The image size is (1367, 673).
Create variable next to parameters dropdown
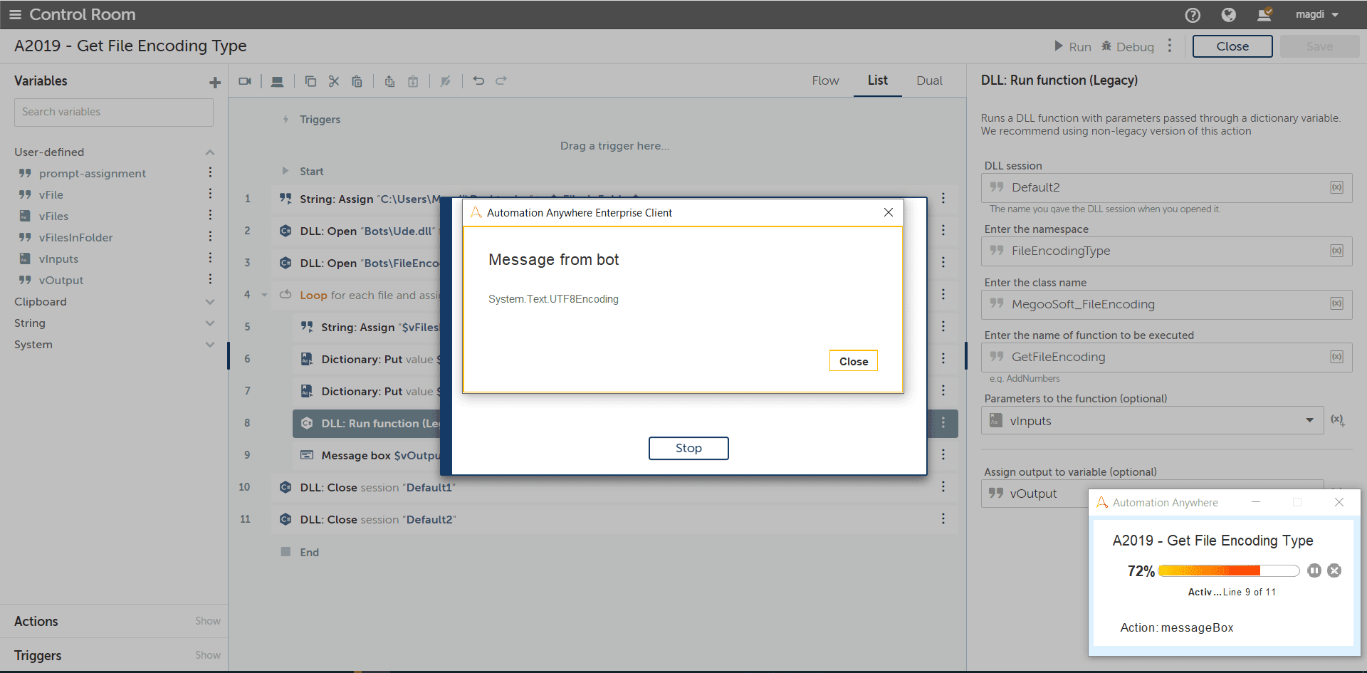(1338, 420)
